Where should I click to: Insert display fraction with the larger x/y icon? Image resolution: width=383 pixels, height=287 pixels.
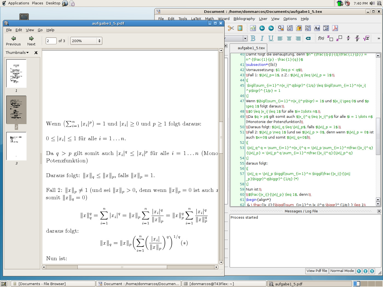(x=357, y=39)
